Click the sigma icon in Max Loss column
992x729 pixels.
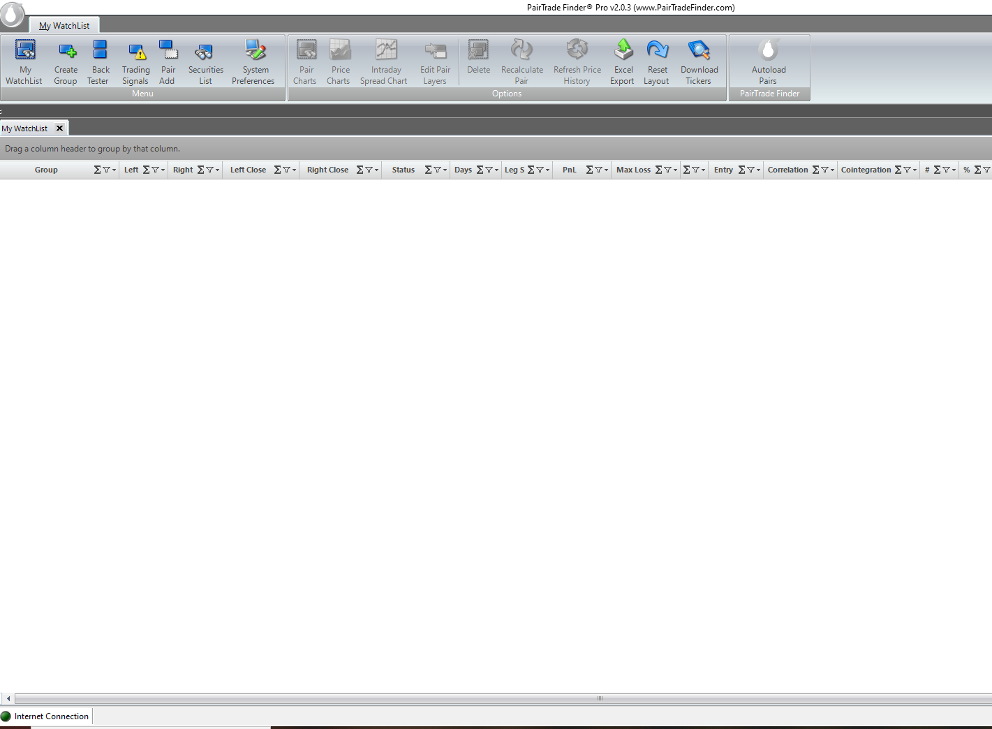pyautogui.click(x=659, y=170)
